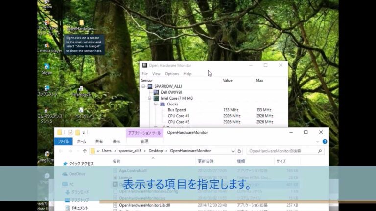Open the Skype desktop shortcut
This screenshot has height=211, width=376.
click(x=47, y=68)
